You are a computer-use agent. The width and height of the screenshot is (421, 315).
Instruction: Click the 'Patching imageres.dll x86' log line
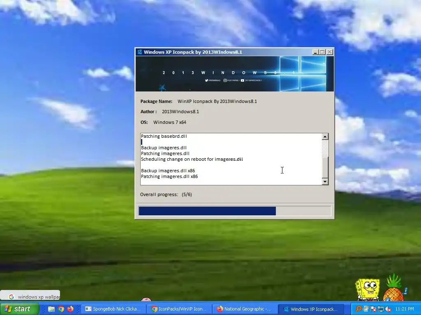169,176
